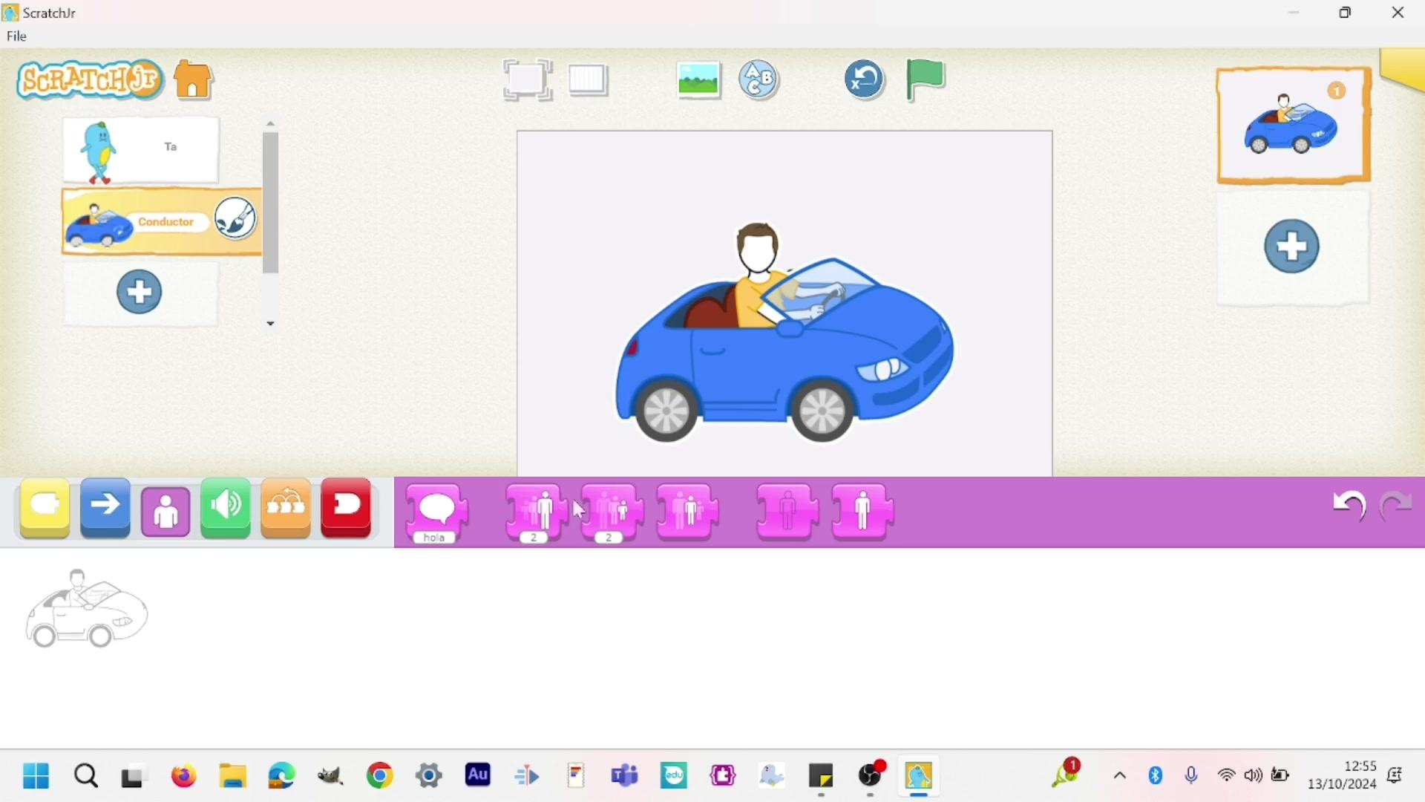Open the change background picker
This screenshot has width=1425, height=802.
[x=698, y=79]
